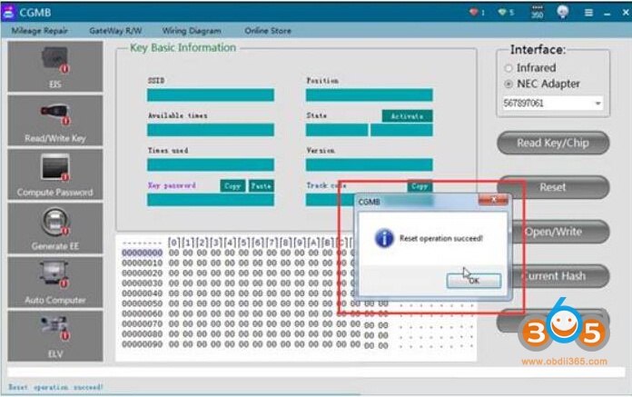Open the Auto Computer module
Viewport: 632px width, 397px height.
coord(55,282)
